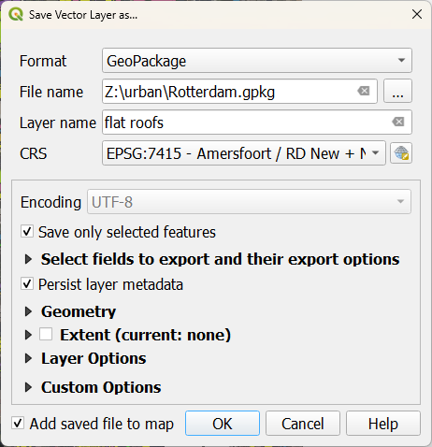Disable Add saved file to map
The image size is (432, 447).
coord(18,424)
